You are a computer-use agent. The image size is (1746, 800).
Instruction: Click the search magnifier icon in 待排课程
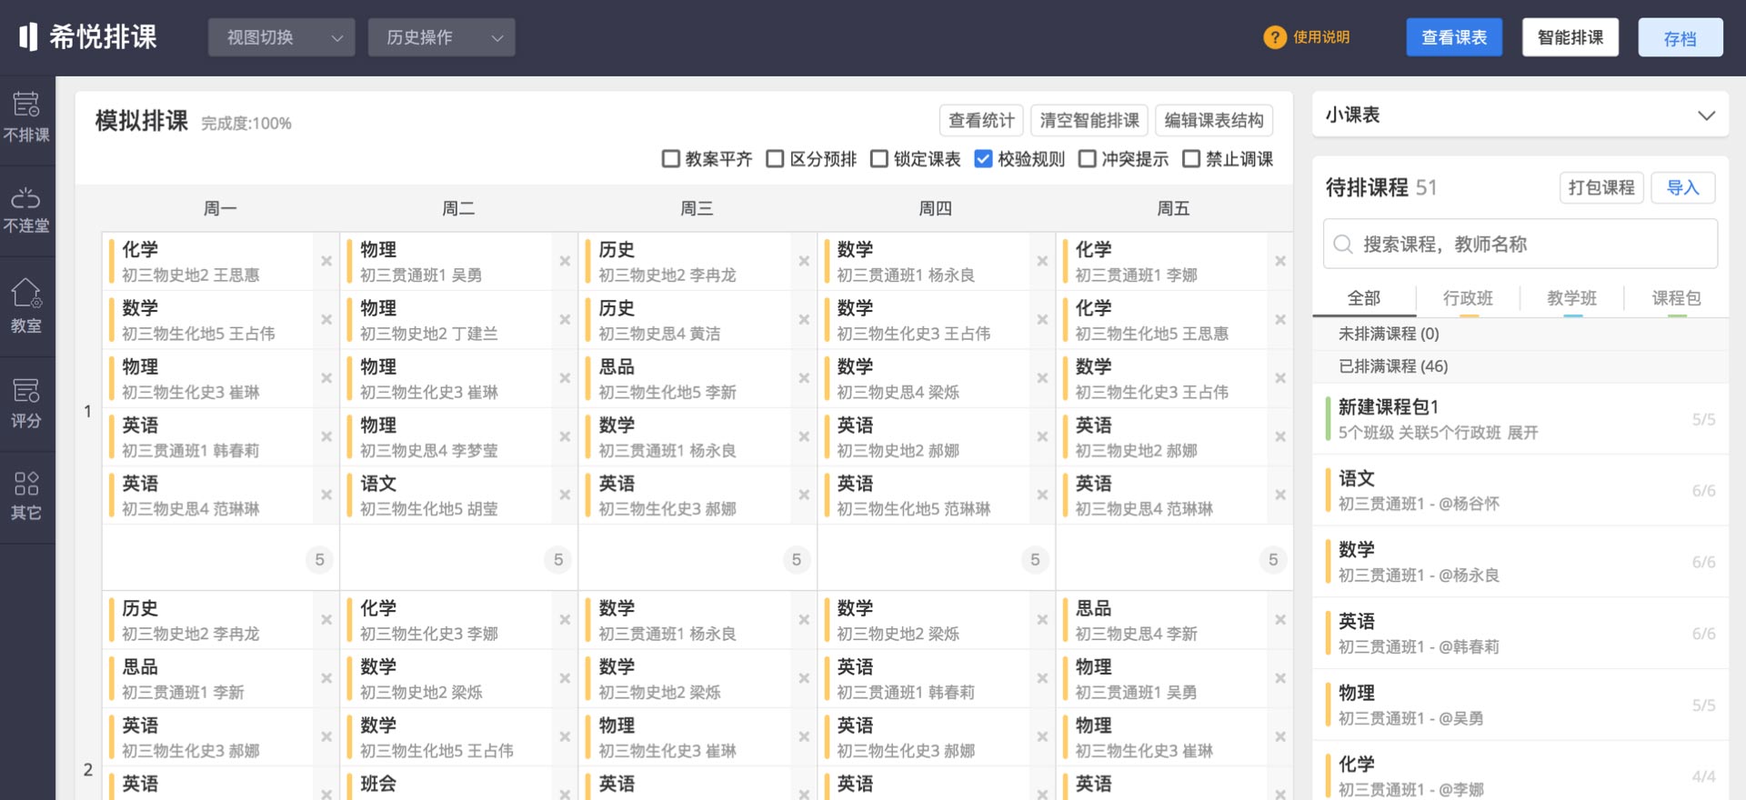point(1342,244)
